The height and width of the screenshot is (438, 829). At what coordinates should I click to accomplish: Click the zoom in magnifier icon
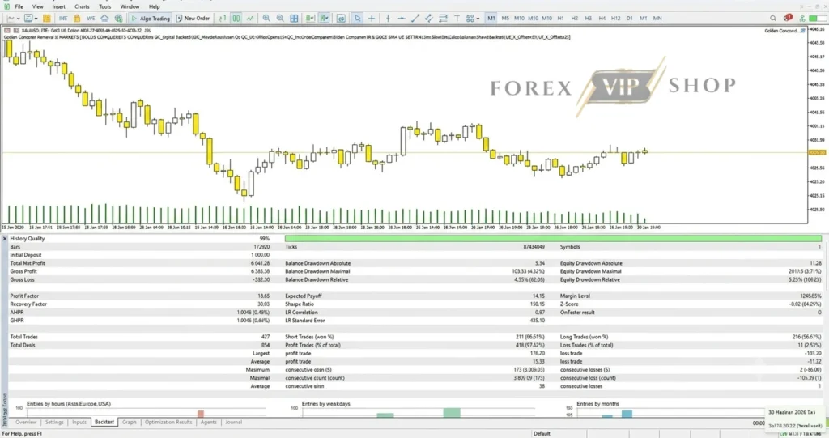(x=266, y=19)
